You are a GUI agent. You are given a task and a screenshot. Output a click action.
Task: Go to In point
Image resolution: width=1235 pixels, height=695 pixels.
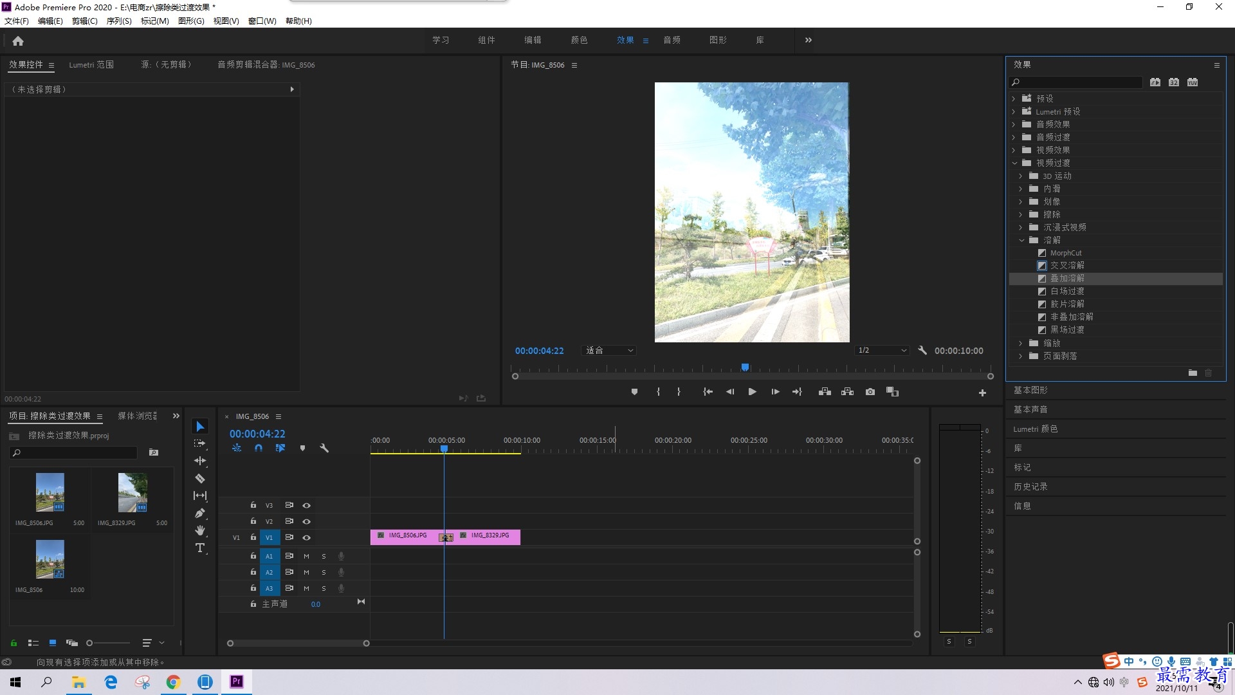tap(708, 392)
